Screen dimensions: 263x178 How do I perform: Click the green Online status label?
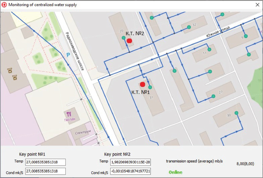click(x=175, y=172)
